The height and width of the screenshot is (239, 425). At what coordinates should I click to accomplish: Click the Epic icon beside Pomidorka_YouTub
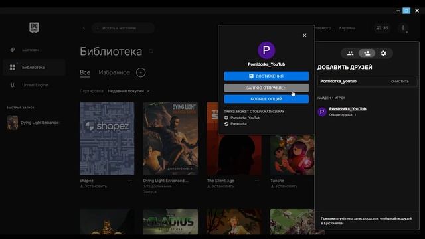226,118
